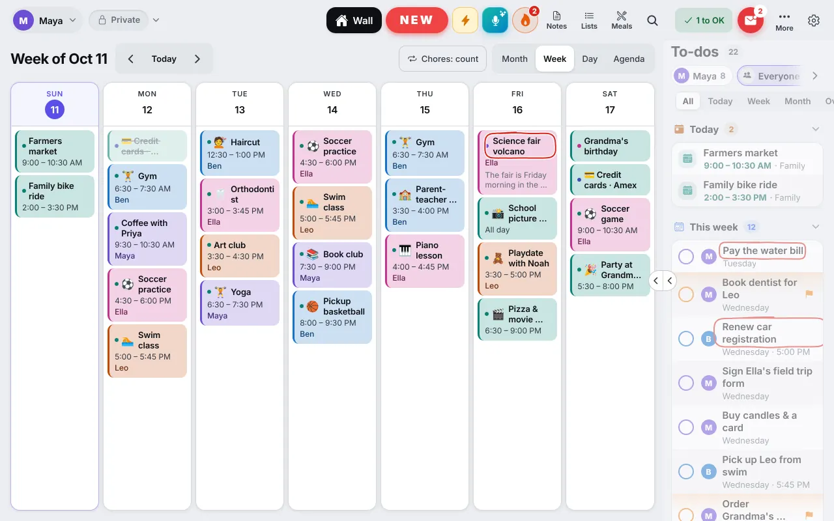Open the flame streak icon
The height and width of the screenshot is (521, 834).
[525, 20]
